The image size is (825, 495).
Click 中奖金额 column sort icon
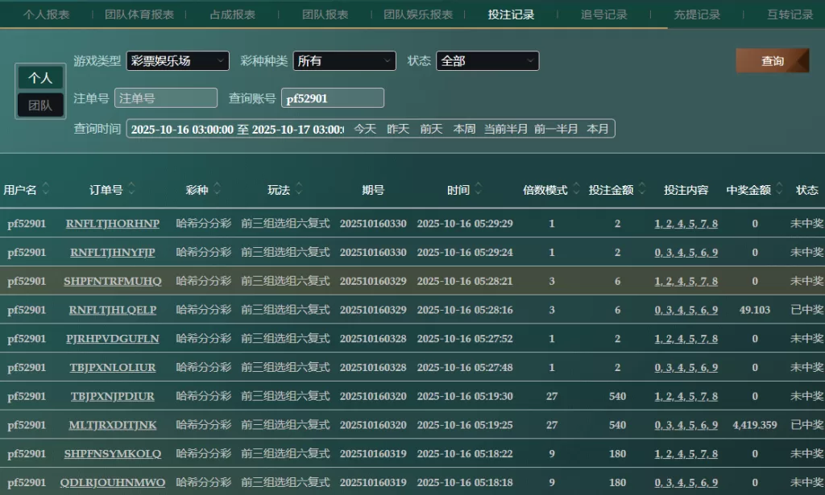779,190
